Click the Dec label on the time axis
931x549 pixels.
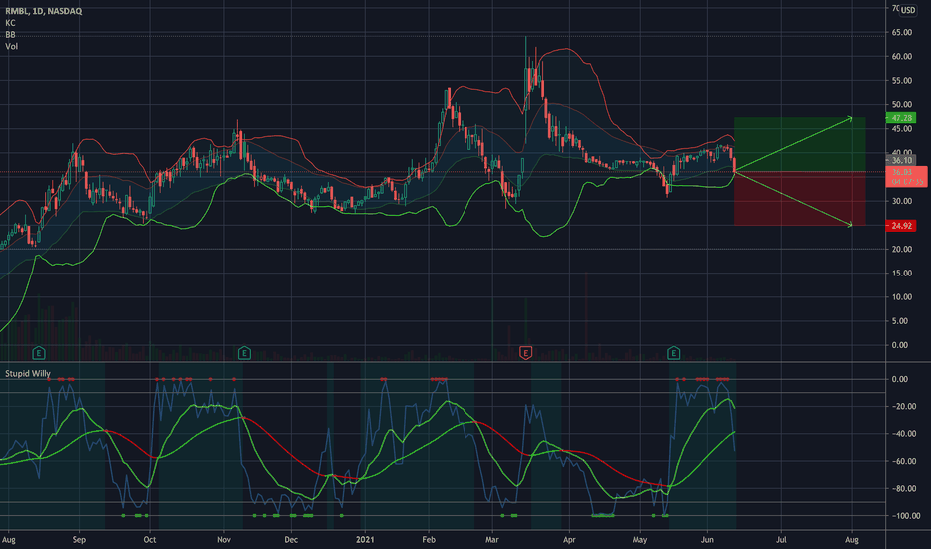pos(291,539)
